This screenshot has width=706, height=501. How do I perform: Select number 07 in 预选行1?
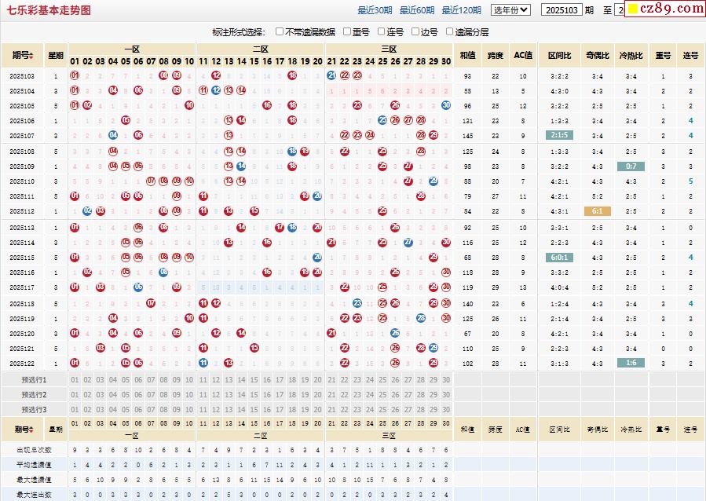pyautogui.click(x=151, y=379)
